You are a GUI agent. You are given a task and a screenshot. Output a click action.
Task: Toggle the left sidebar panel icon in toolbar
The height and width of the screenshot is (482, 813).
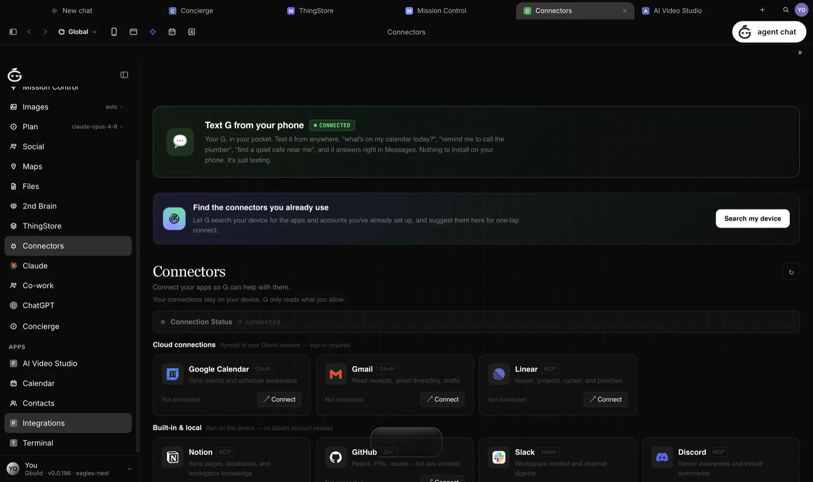(13, 31)
